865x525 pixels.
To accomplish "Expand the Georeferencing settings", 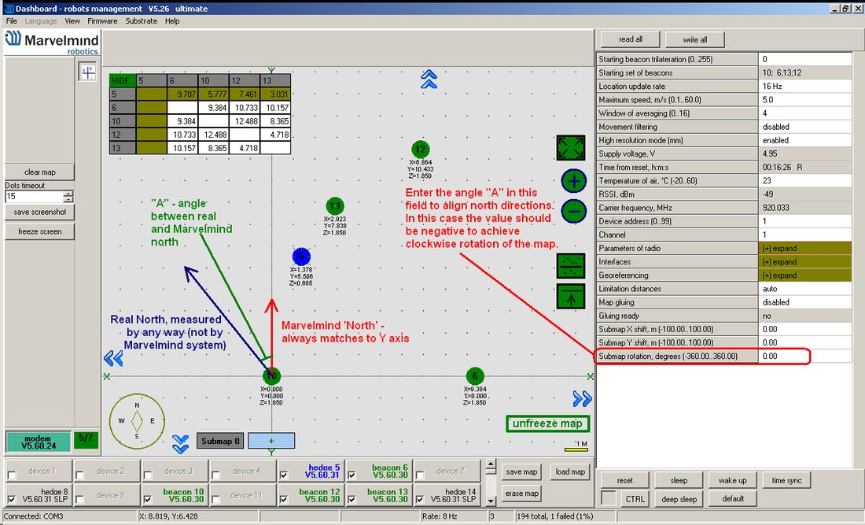I will point(805,275).
